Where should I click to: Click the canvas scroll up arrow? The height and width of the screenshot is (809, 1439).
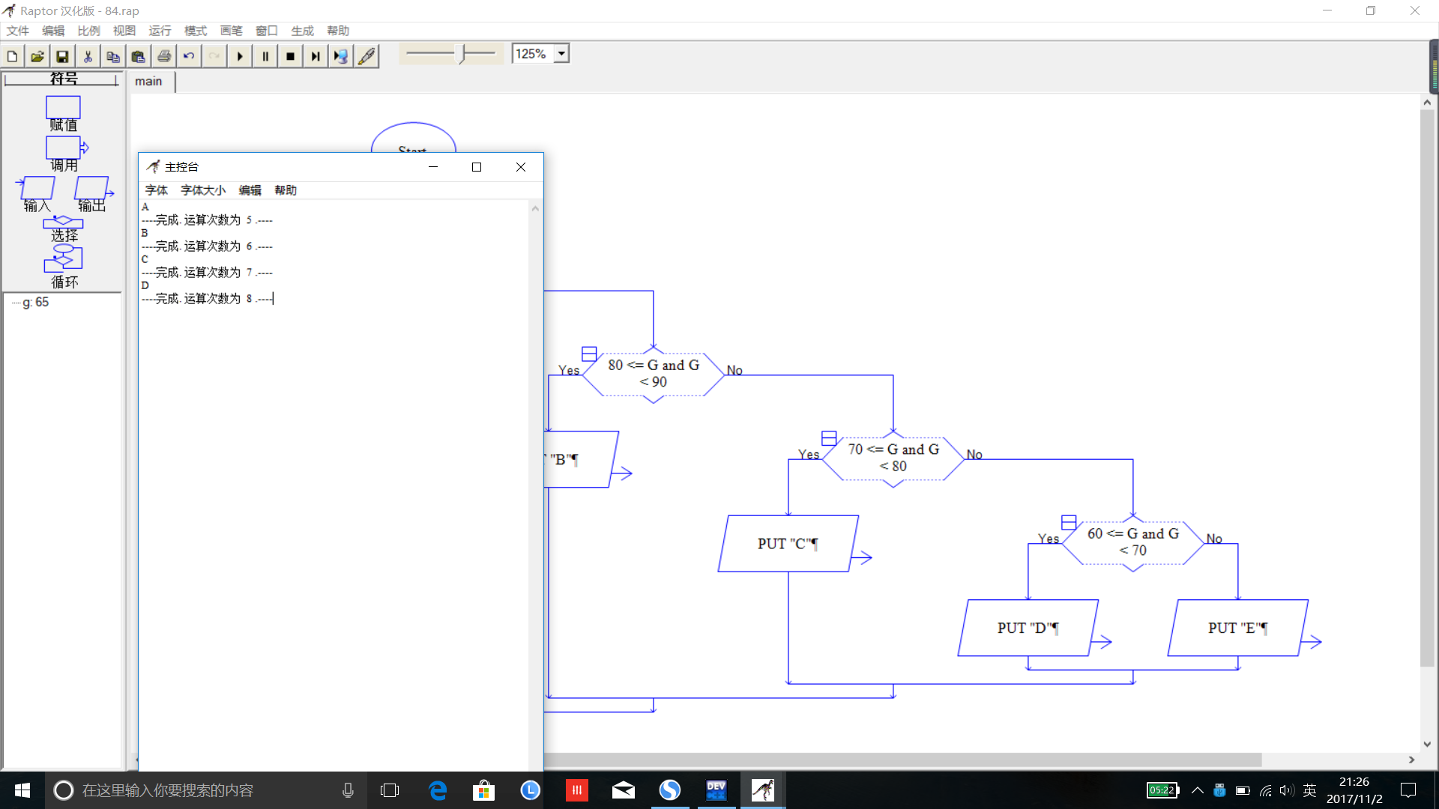click(1427, 103)
